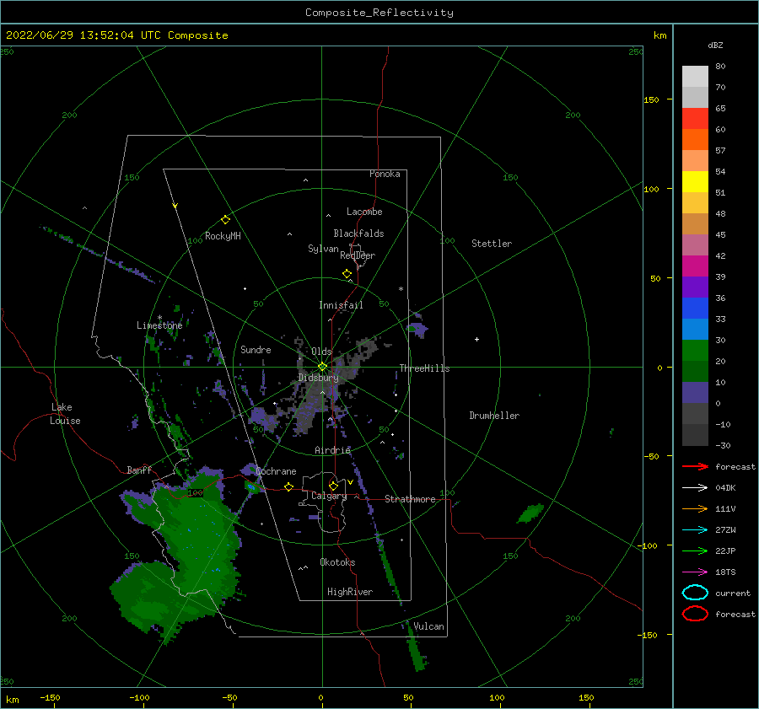Click the orange 111V arrow legend icon
The width and height of the screenshot is (759, 709).
point(695,508)
